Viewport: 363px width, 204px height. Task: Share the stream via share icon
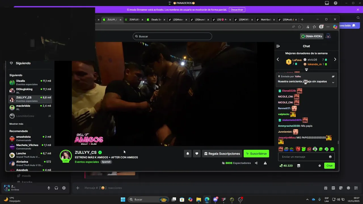pyautogui.click(x=256, y=163)
